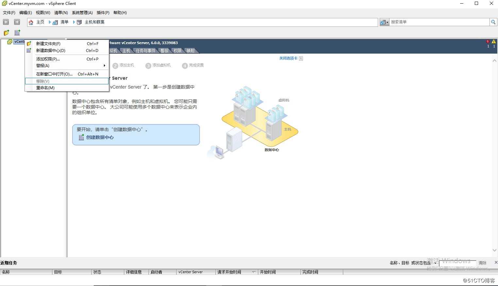Click the red alert count icon
This screenshot has height=286, width=498.
[488, 42]
